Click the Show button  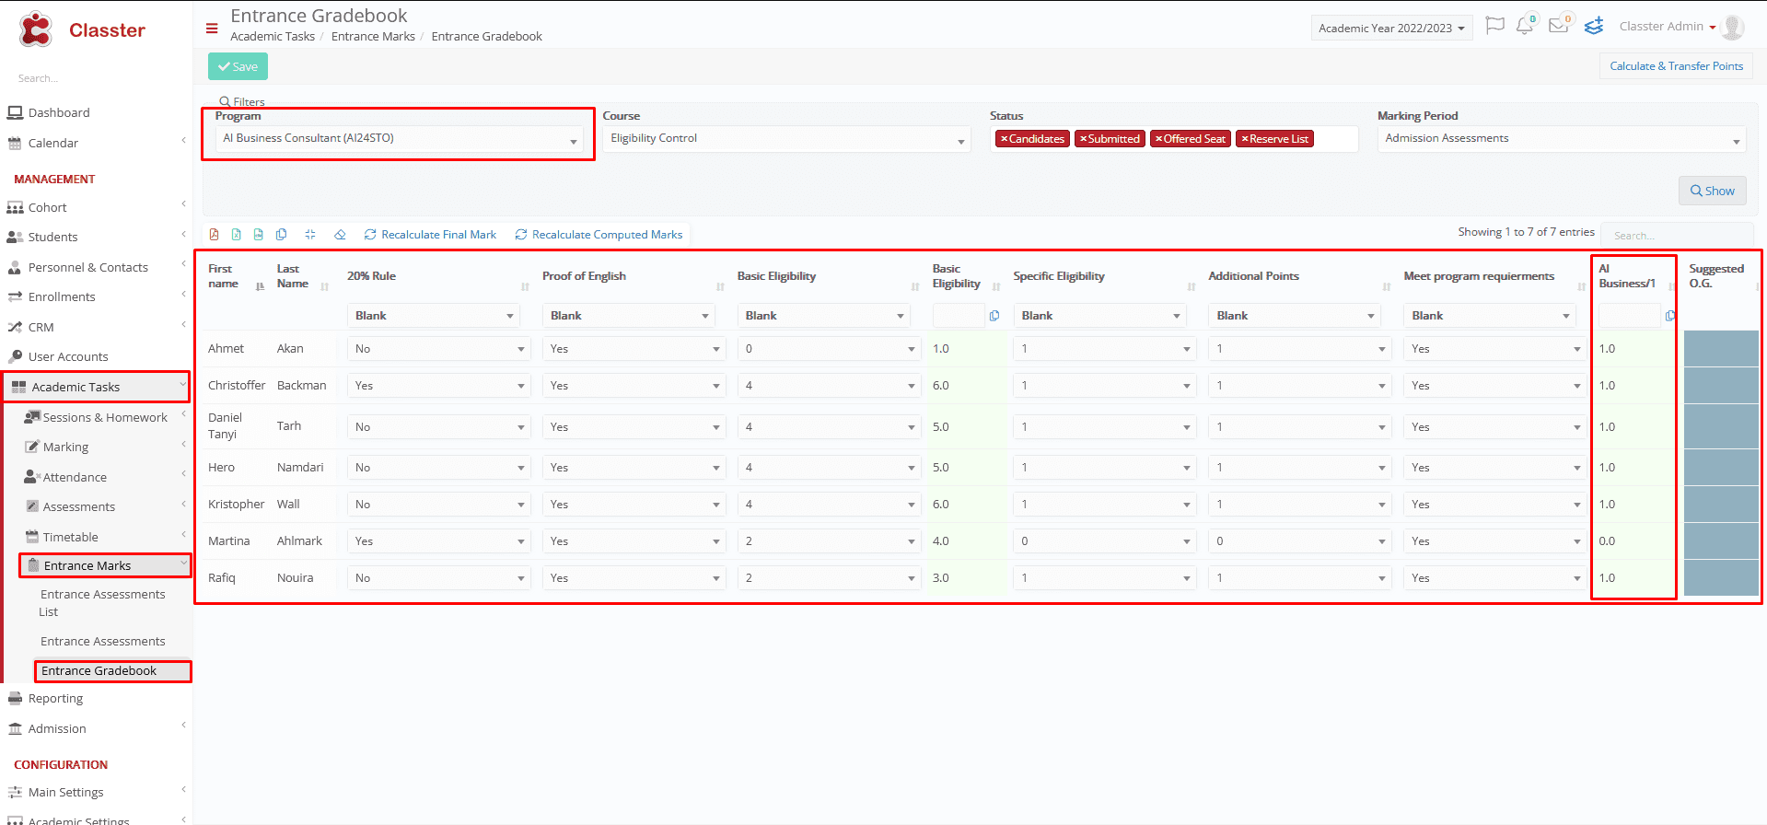tap(1712, 191)
